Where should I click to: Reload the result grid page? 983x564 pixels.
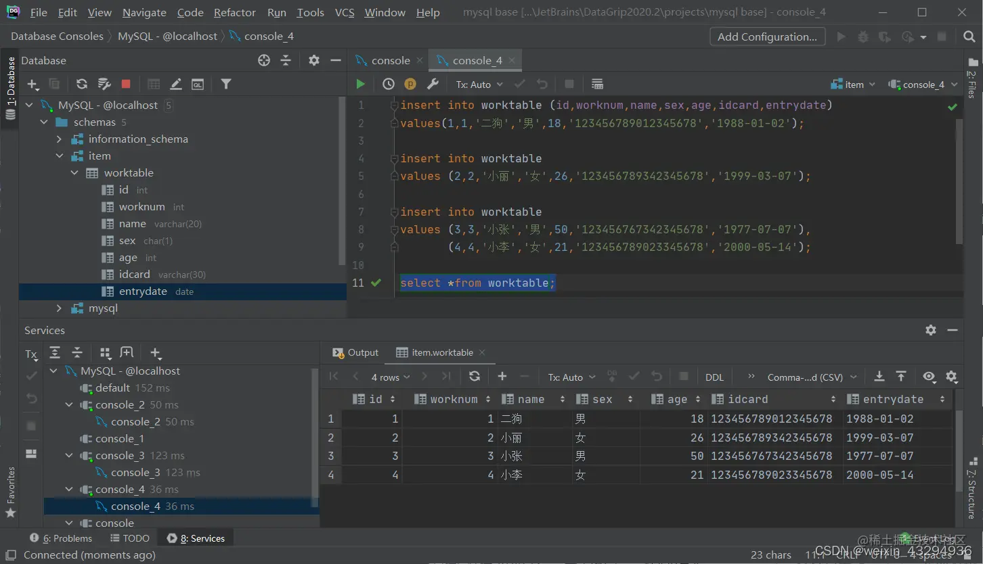click(x=475, y=377)
